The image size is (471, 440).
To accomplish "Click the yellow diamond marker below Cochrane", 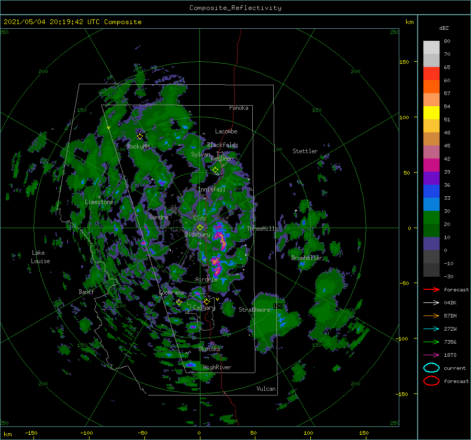I will coord(179,302).
